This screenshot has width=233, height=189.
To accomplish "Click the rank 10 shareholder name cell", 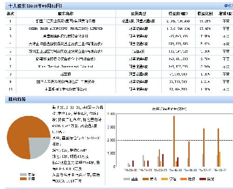I will [x=66, y=89].
